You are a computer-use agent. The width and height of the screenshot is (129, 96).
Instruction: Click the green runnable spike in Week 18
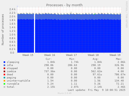[94, 14]
